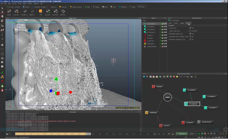Viewport: 228px width, 139px height.
Task: Select the Gravity02 node in Relationship Editor
Action: click(158, 87)
